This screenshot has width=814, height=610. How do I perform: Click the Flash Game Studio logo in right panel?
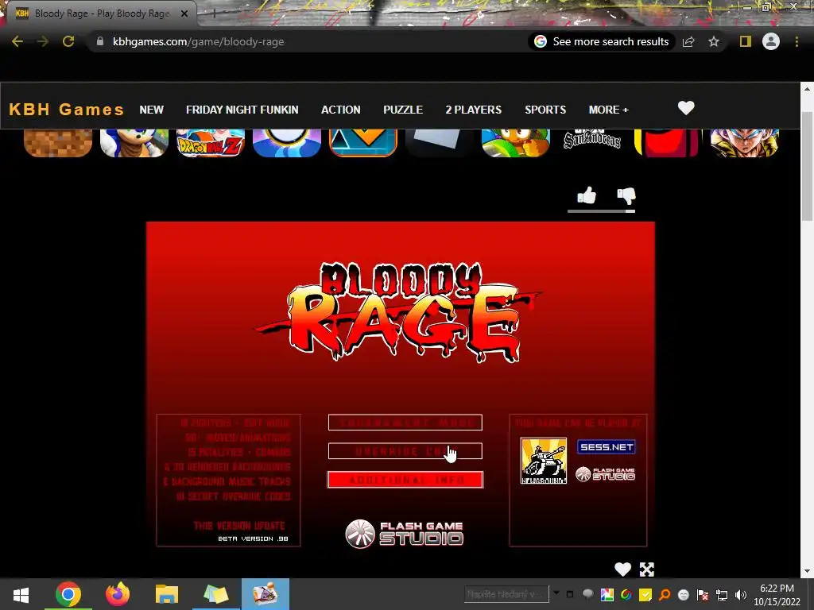click(605, 474)
